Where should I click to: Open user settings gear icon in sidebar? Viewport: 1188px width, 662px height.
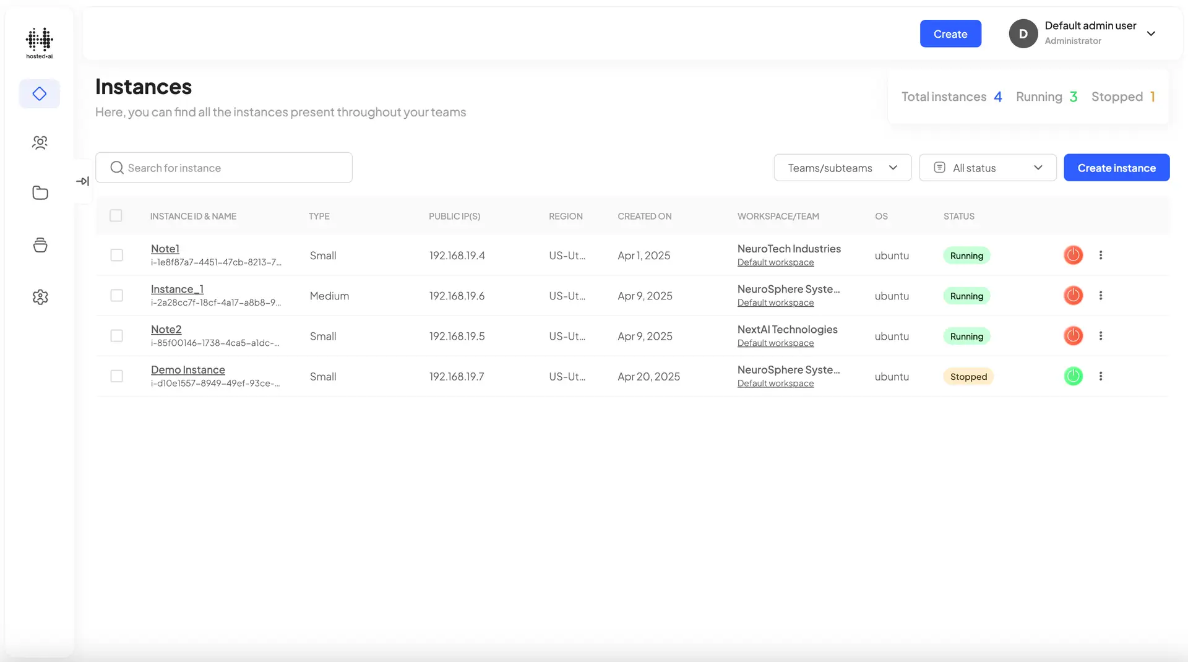(x=39, y=297)
